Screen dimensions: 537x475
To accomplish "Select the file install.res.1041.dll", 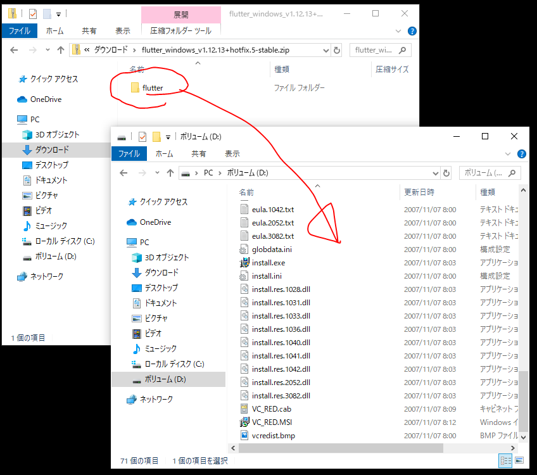I will click(x=281, y=356).
